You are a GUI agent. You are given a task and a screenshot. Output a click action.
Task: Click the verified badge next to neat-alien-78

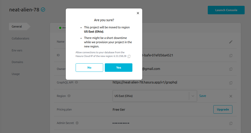(43, 10)
